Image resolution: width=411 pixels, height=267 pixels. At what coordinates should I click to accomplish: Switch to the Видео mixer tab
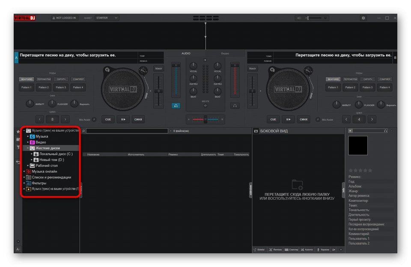click(x=225, y=53)
